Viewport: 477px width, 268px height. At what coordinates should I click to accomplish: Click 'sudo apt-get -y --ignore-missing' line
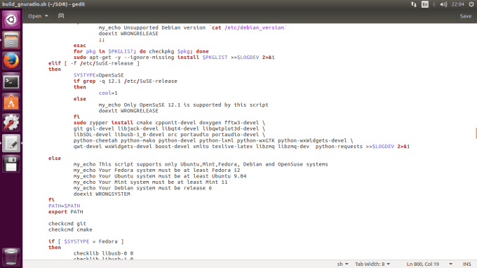pyautogui.click(x=174, y=58)
